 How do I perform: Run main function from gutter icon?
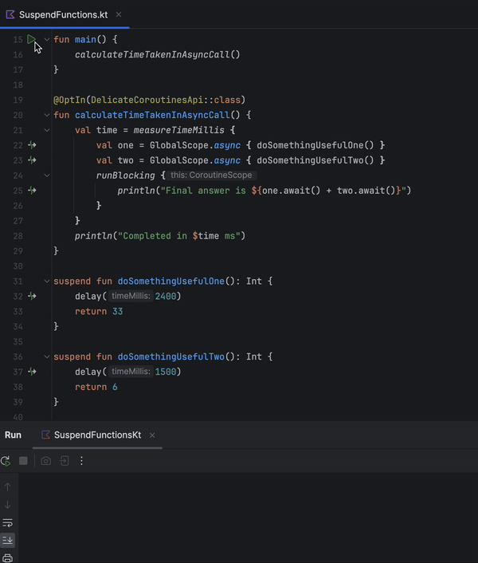(32, 39)
